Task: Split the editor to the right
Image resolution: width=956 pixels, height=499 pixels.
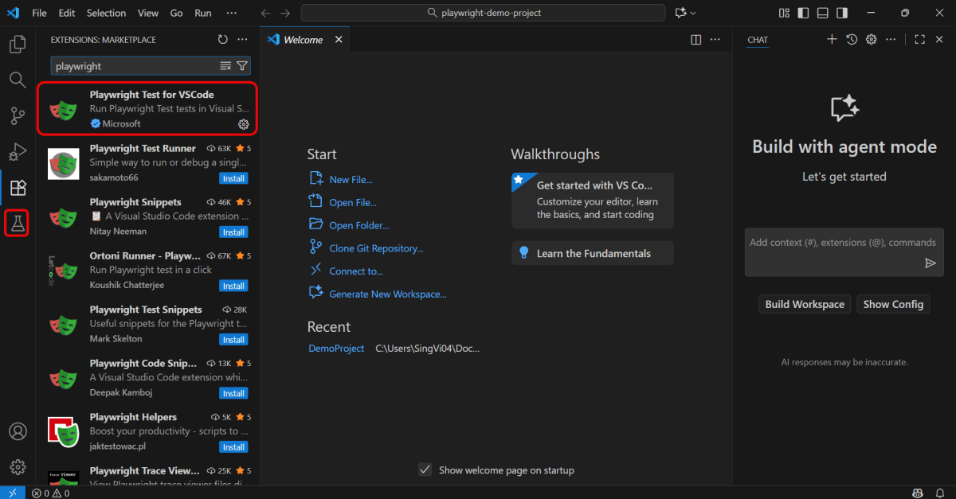Action: [695, 40]
